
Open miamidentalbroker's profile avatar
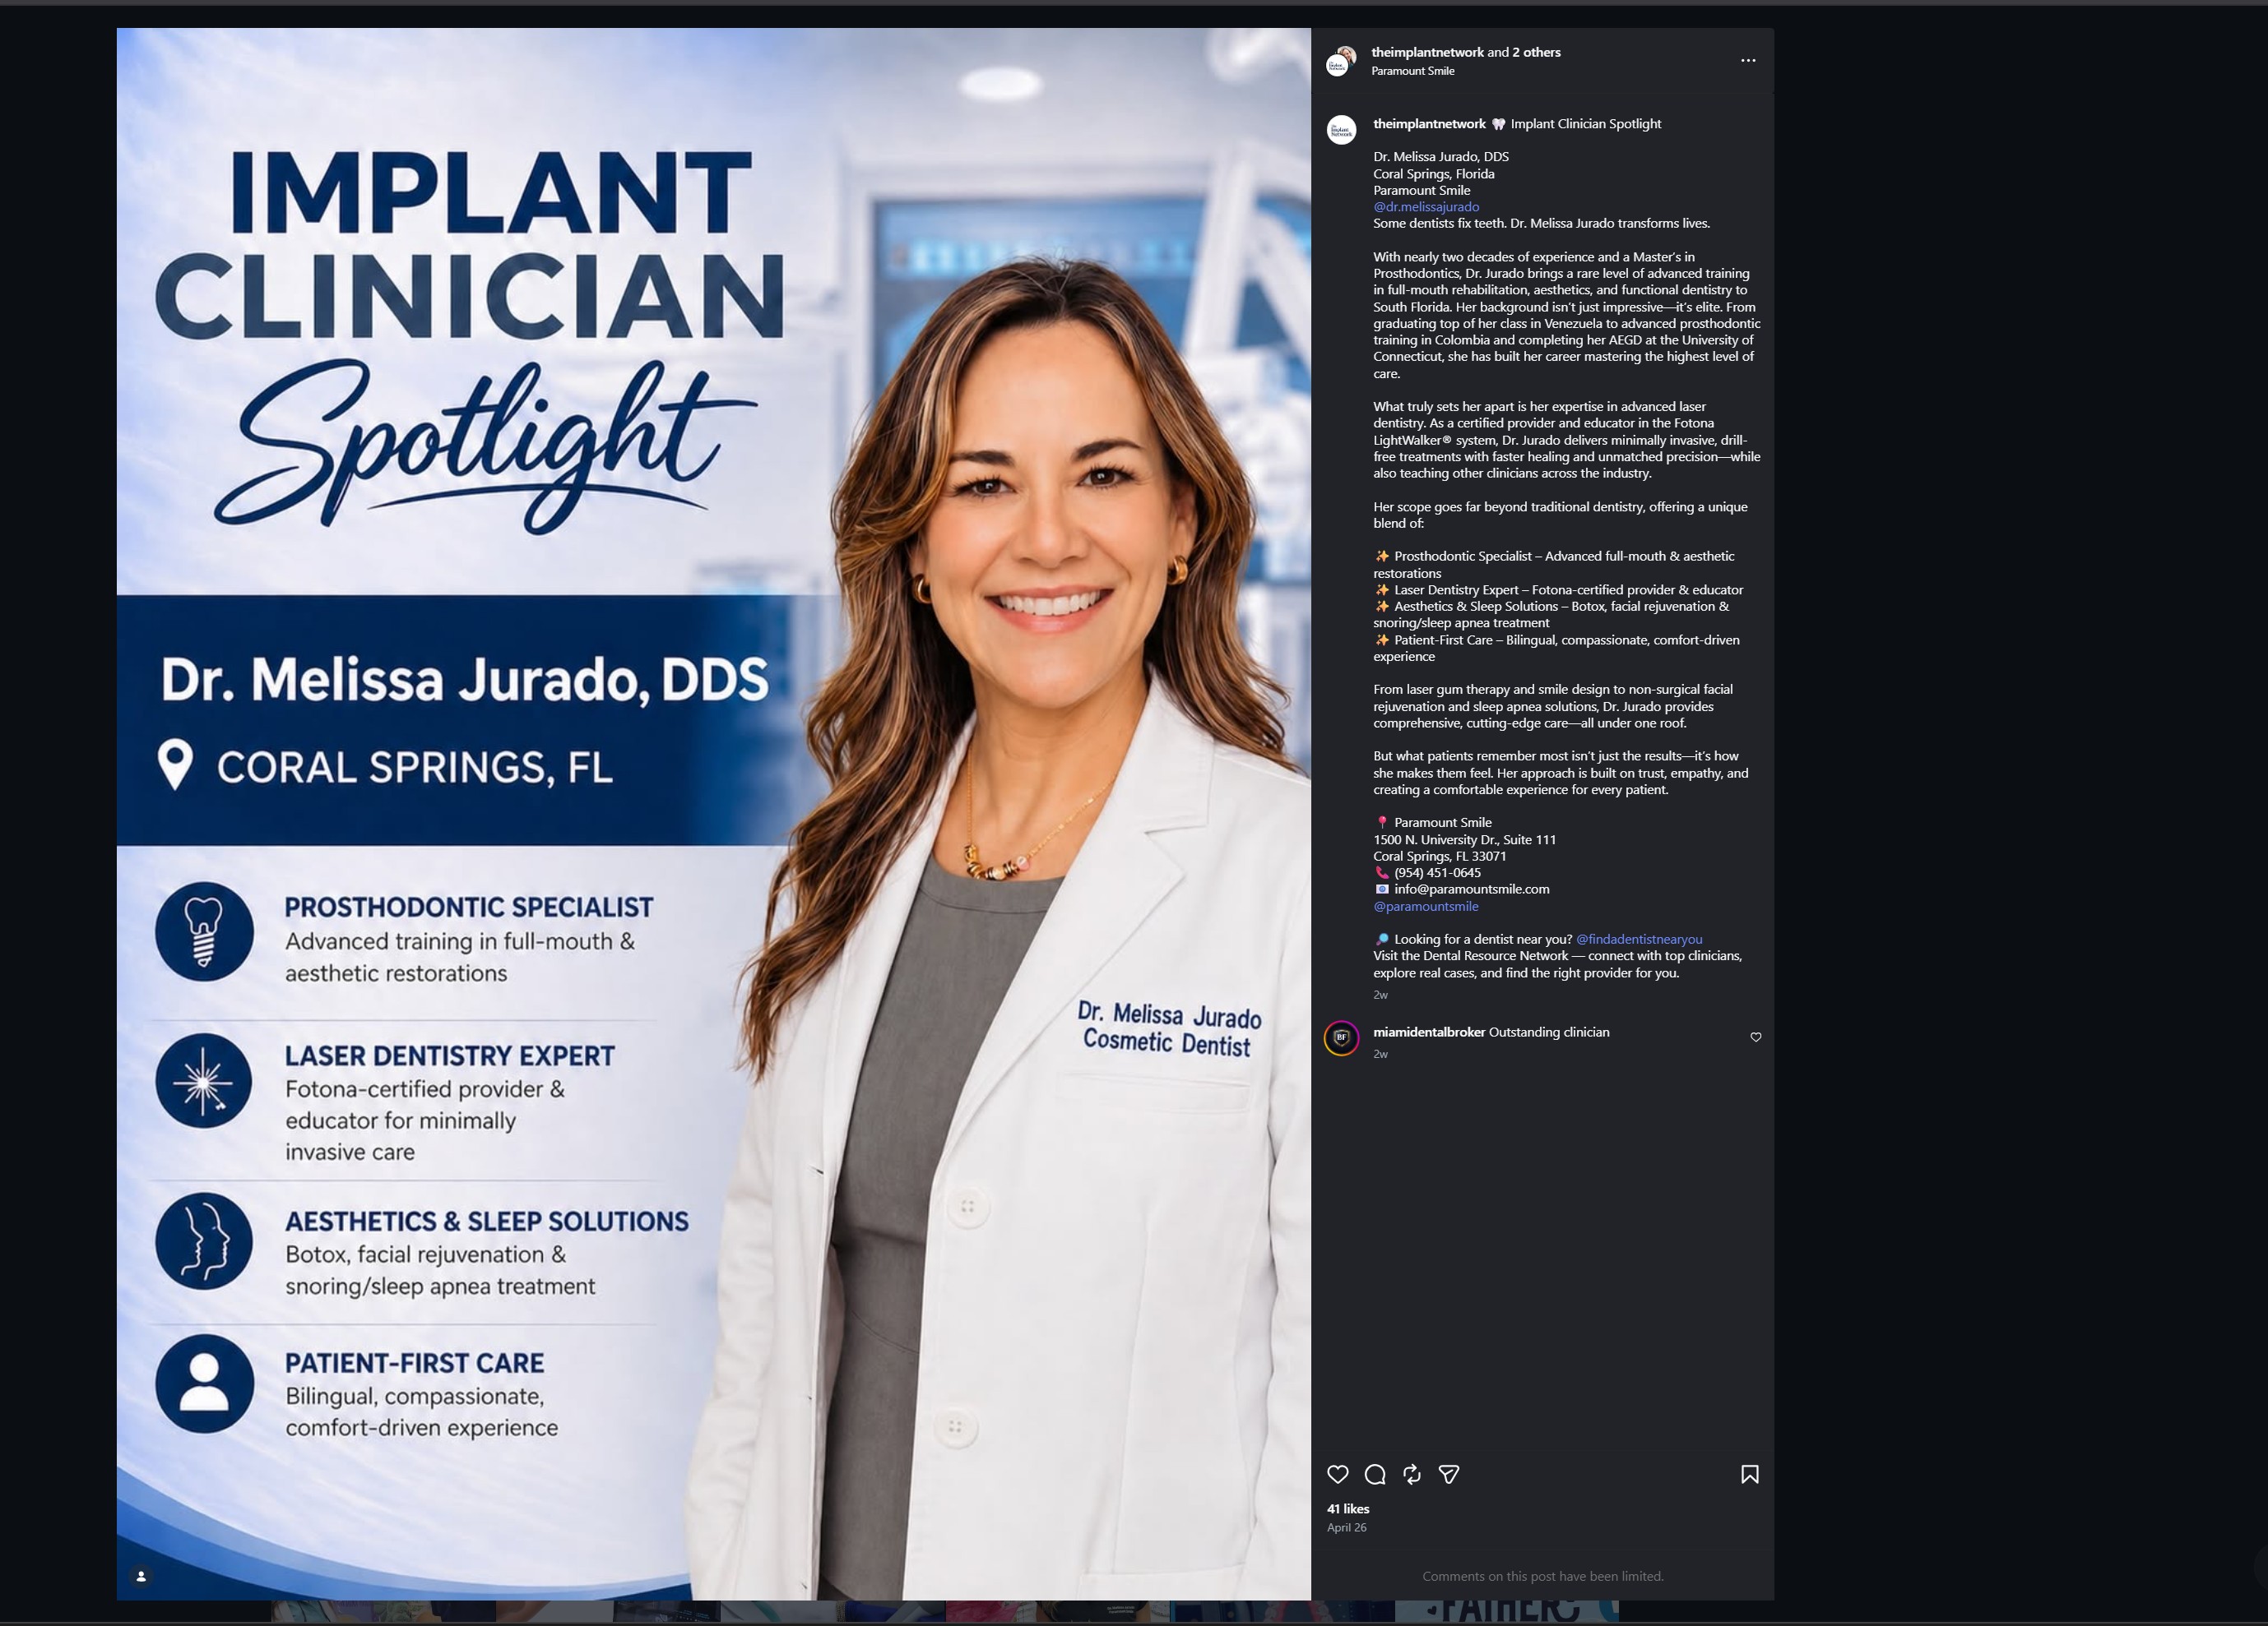point(1341,1038)
